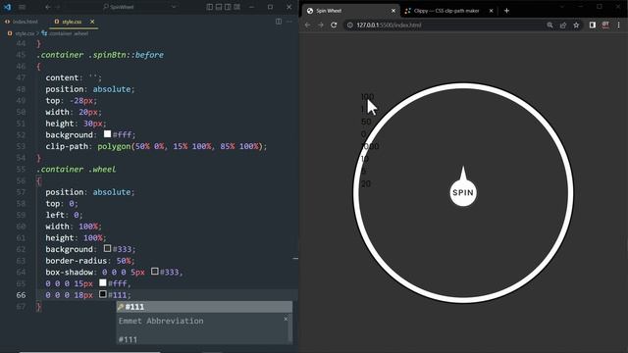Go forward in the browser
This screenshot has height=353, width=628.
point(321,25)
